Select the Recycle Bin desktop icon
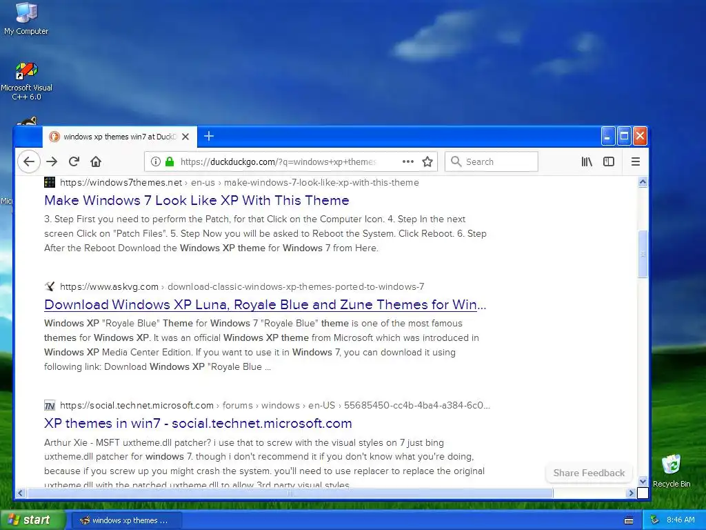This screenshot has width=706, height=530. click(x=672, y=471)
